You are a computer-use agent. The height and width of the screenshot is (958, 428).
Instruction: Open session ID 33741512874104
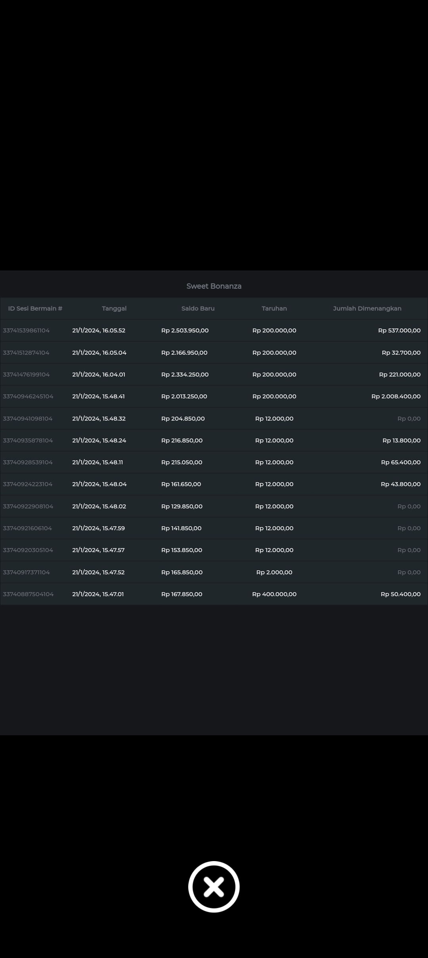(x=26, y=353)
